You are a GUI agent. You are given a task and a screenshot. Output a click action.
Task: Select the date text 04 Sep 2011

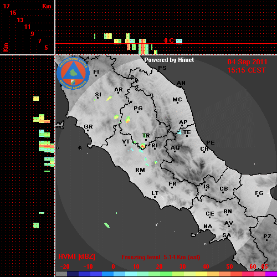(247, 62)
